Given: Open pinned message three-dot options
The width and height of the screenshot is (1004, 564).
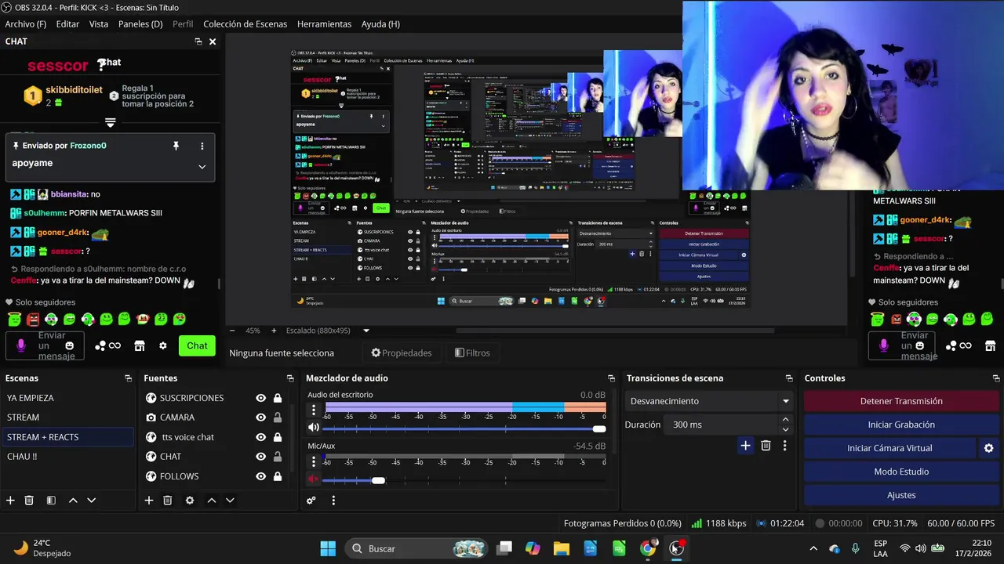Looking at the screenshot, I should (202, 146).
